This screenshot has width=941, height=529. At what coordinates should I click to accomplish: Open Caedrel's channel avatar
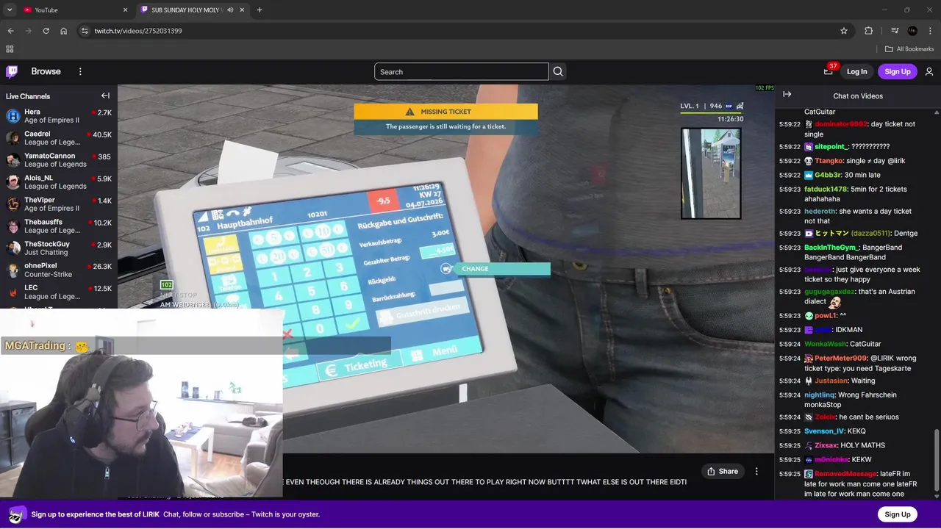point(12,138)
